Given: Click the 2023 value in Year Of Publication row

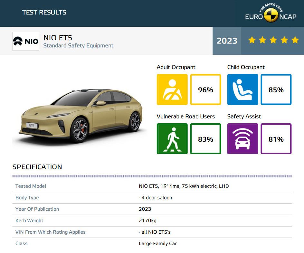Looking at the screenshot, I should coord(145,209).
